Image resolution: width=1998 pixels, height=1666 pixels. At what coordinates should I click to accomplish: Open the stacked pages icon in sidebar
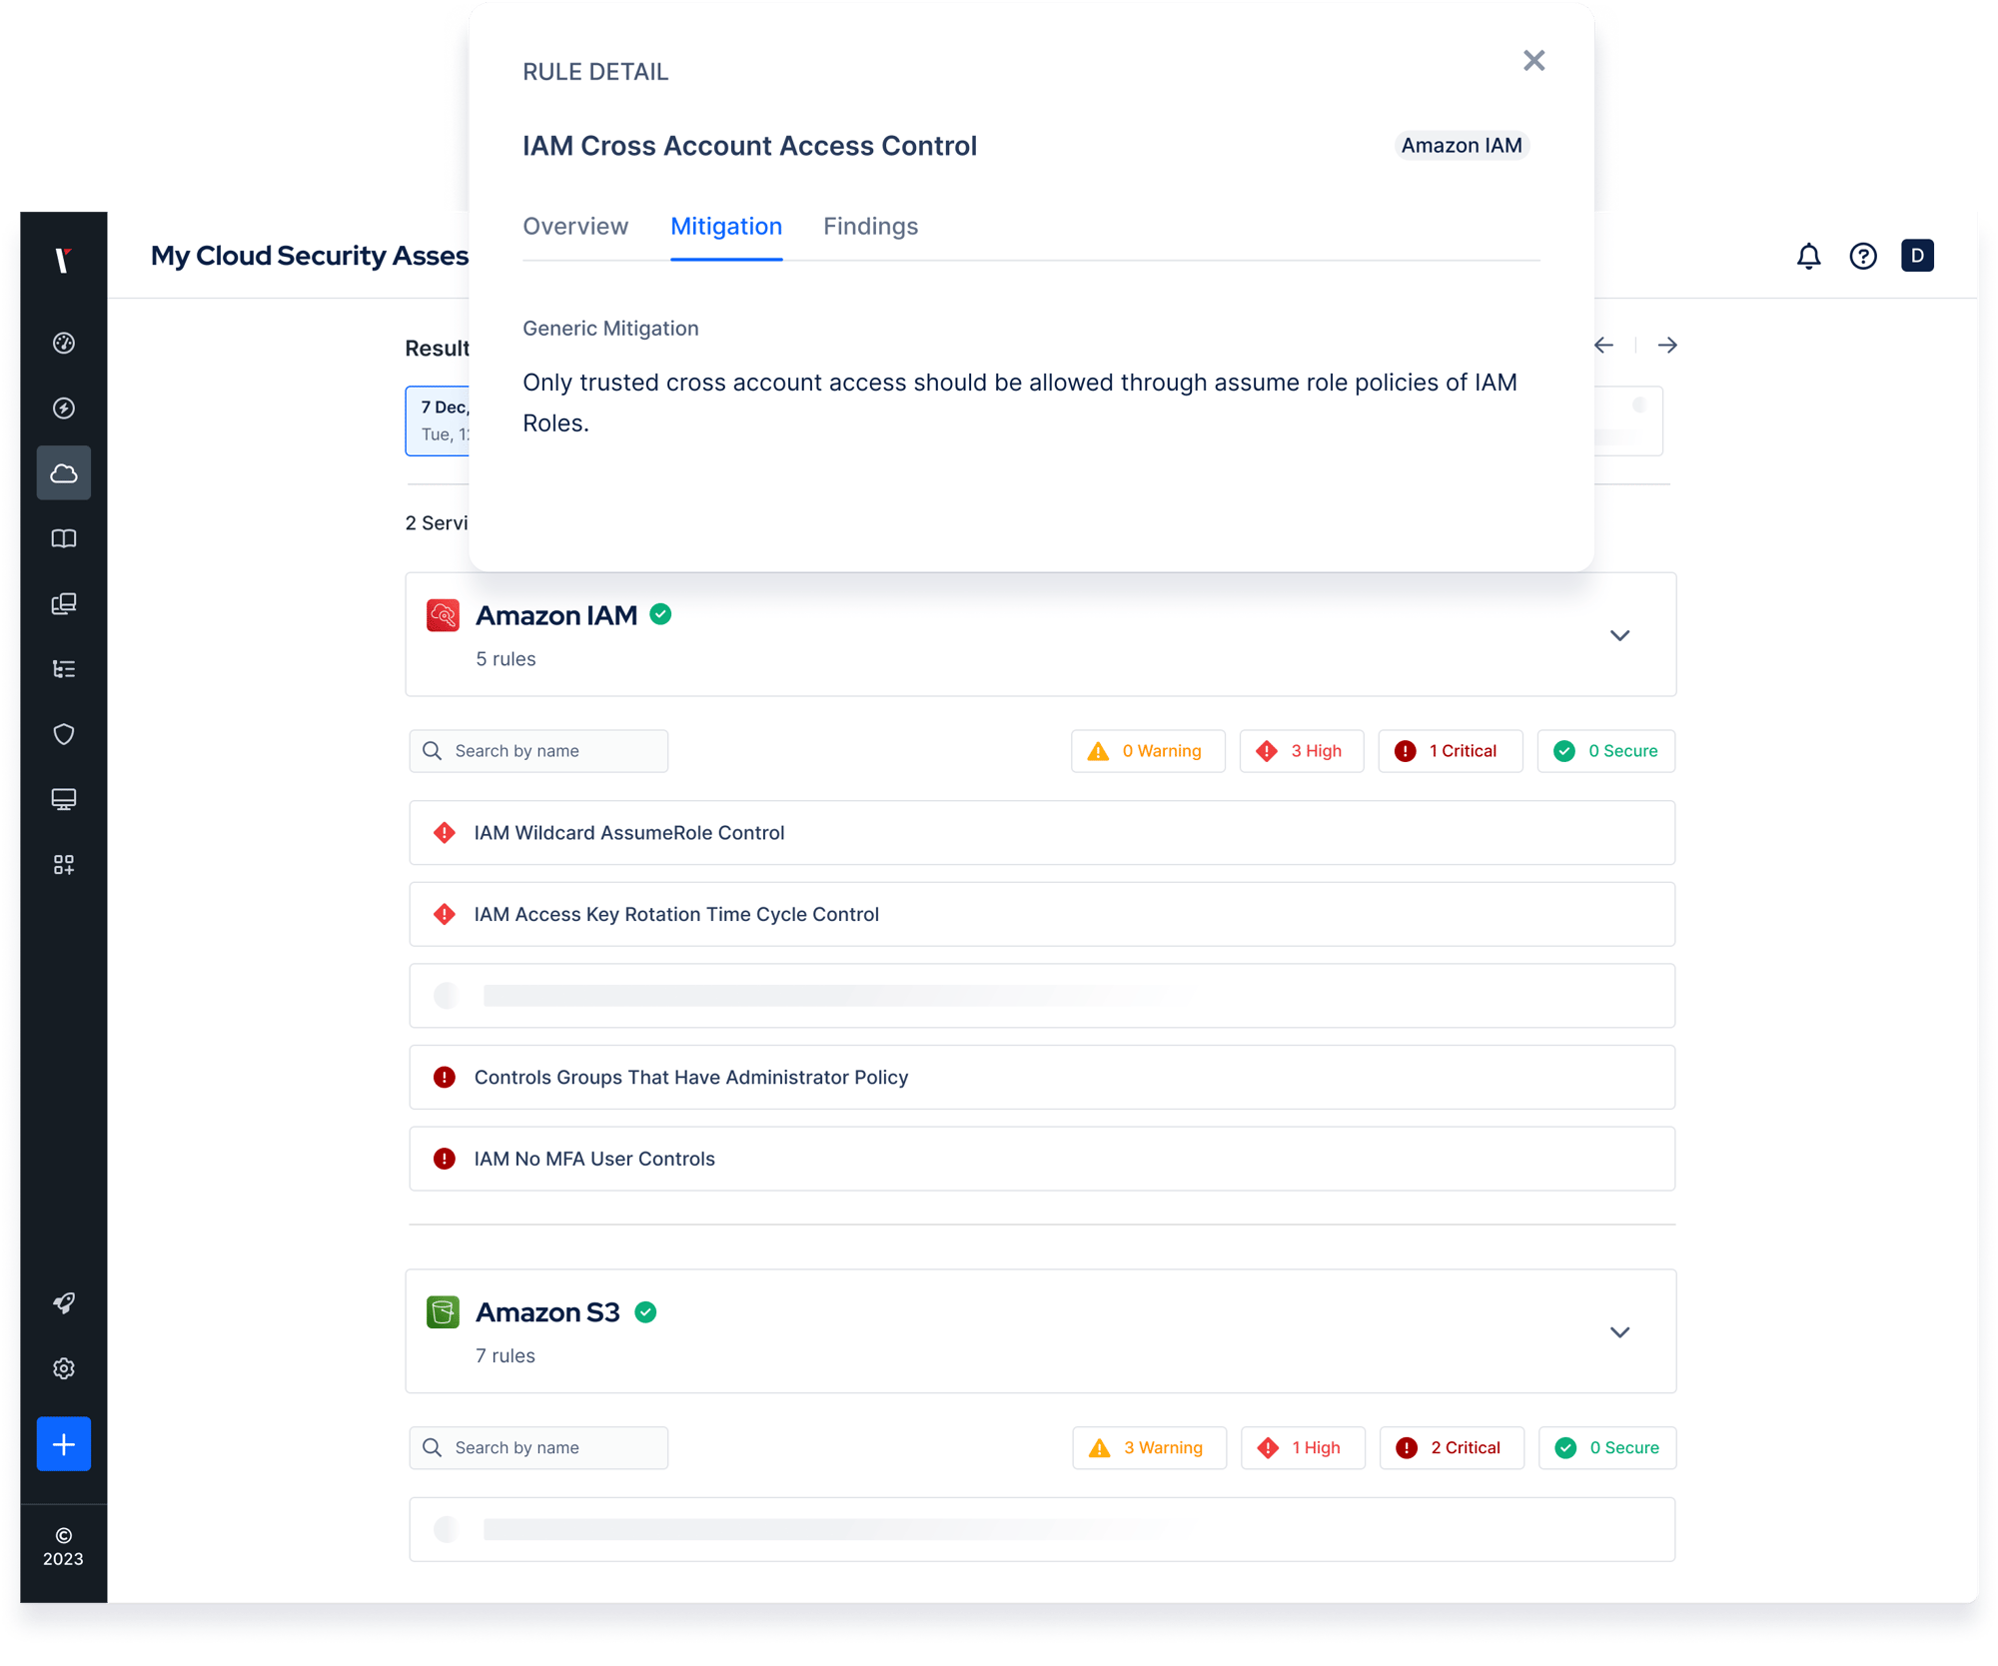pyautogui.click(x=64, y=603)
